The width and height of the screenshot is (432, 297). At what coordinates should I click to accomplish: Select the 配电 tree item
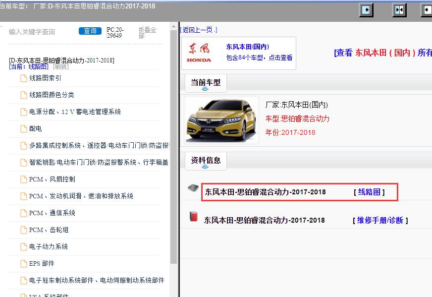pos(36,129)
